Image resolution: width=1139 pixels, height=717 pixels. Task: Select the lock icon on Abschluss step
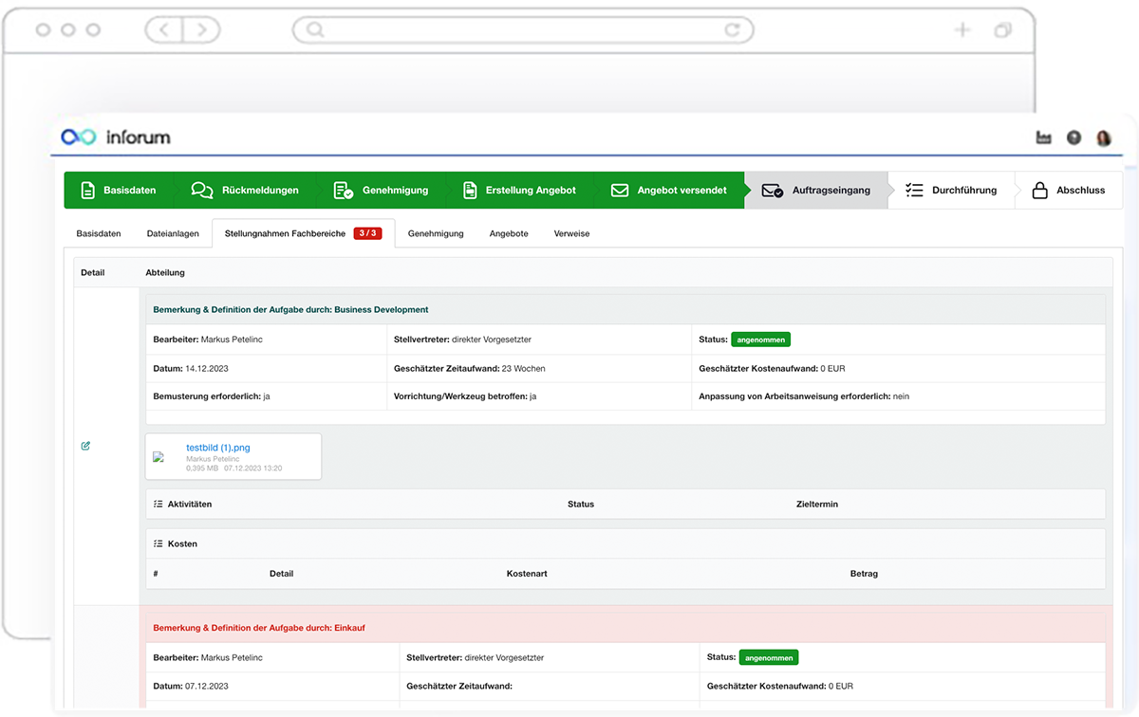(1038, 190)
